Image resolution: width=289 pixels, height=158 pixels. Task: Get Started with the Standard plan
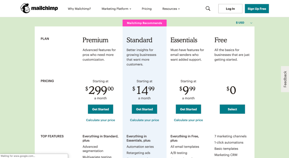[x=144, y=109]
